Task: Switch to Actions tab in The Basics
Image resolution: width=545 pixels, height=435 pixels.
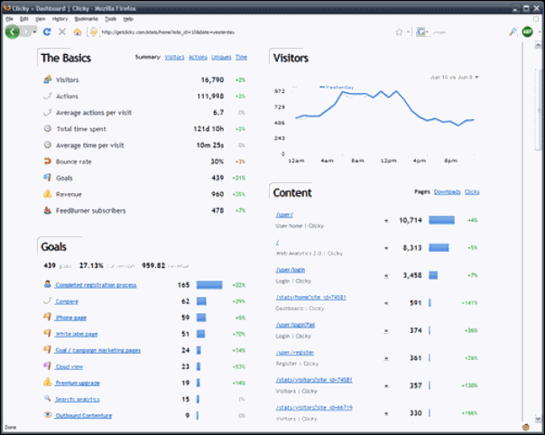Action: 198,58
